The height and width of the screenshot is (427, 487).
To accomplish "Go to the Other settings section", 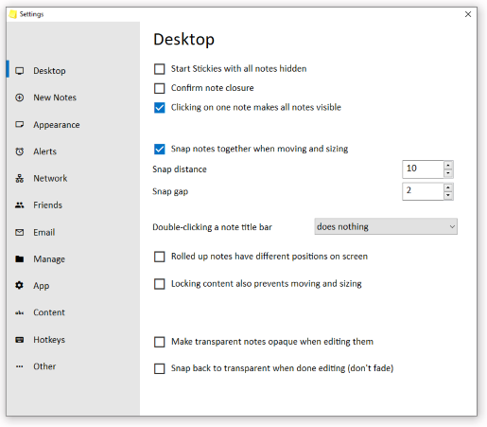I will pyautogui.click(x=44, y=366).
